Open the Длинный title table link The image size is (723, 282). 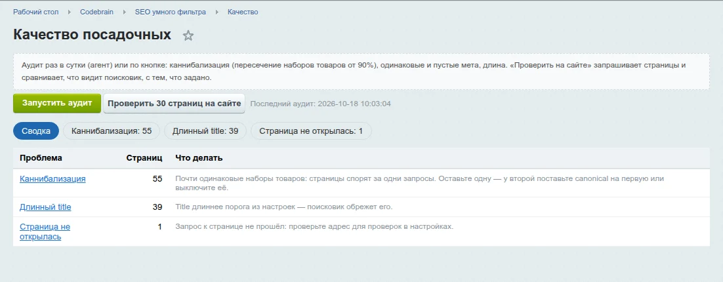45,207
